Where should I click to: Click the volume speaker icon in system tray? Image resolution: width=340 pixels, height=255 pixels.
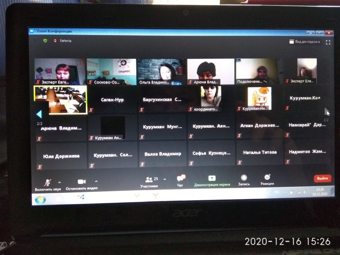coord(305,192)
